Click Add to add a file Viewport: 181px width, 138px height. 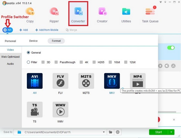point(24,30)
